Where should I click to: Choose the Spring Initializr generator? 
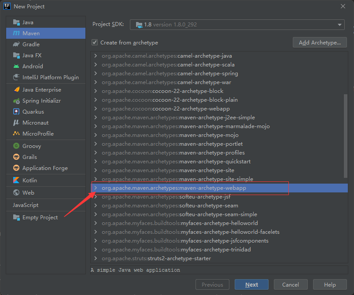pyautogui.click(x=46, y=101)
